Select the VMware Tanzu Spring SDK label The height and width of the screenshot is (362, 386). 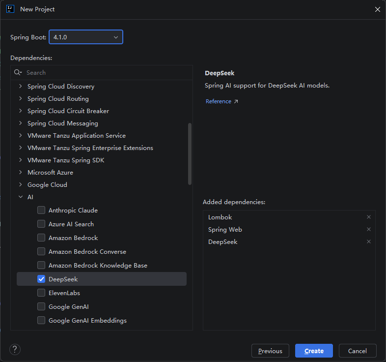(66, 160)
